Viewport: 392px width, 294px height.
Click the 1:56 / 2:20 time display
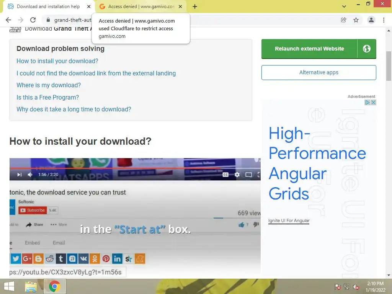click(x=48, y=175)
